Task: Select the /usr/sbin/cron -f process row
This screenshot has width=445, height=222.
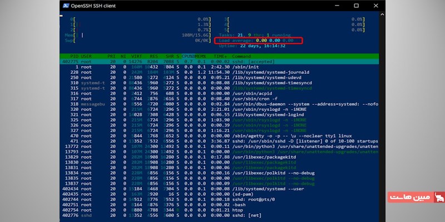Action: [219, 99]
